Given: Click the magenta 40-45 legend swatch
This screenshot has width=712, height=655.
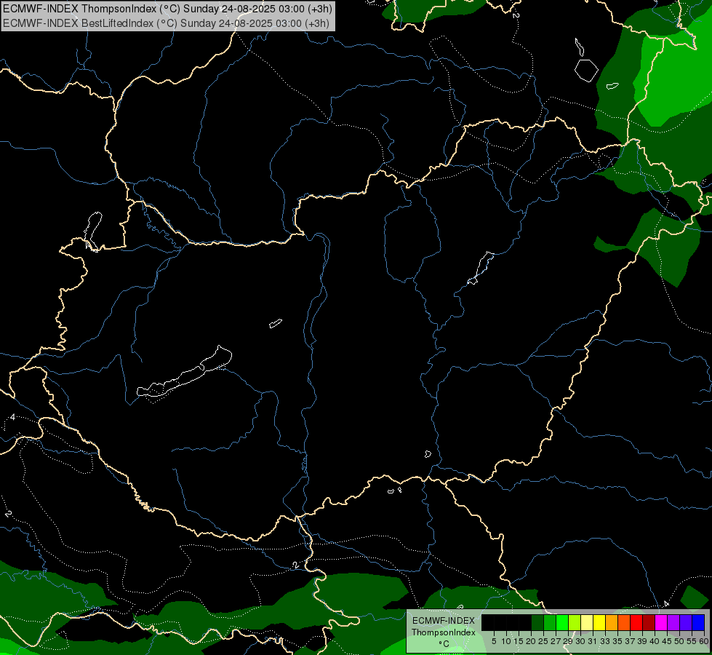Looking at the screenshot, I should tap(661, 622).
